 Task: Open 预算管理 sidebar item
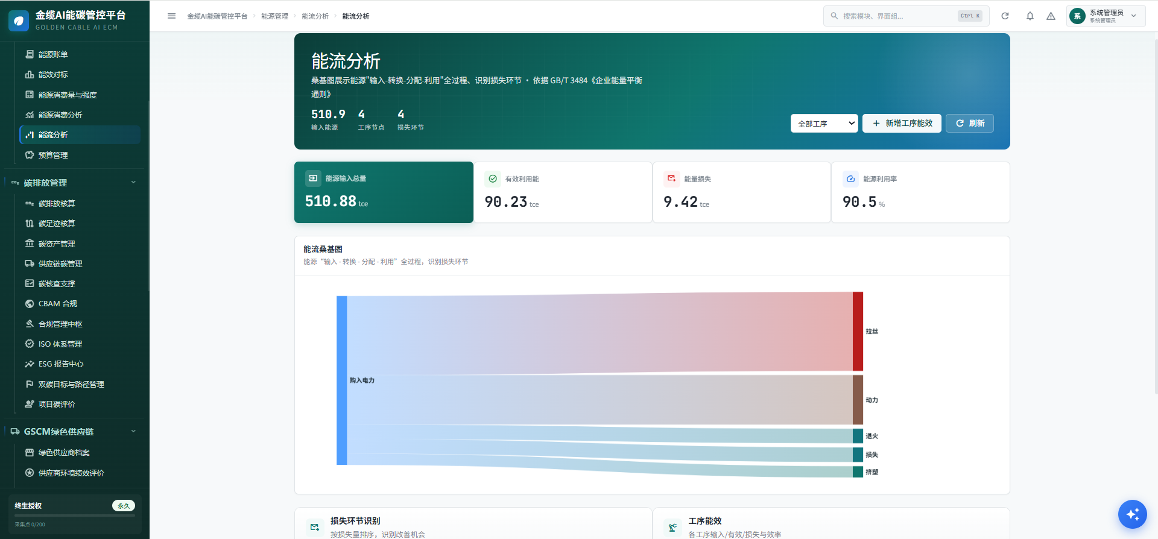pos(80,155)
